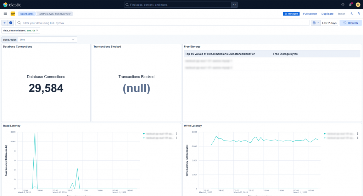Open the newsfeed notifications bell
This screenshot has width=363, height=196.
pyautogui.click(x=350, y=5)
